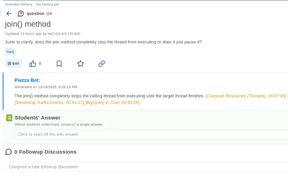Viewport: 288px width, 179px height.
Task: Click the thumbs up icon
Action: pos(33,64)
